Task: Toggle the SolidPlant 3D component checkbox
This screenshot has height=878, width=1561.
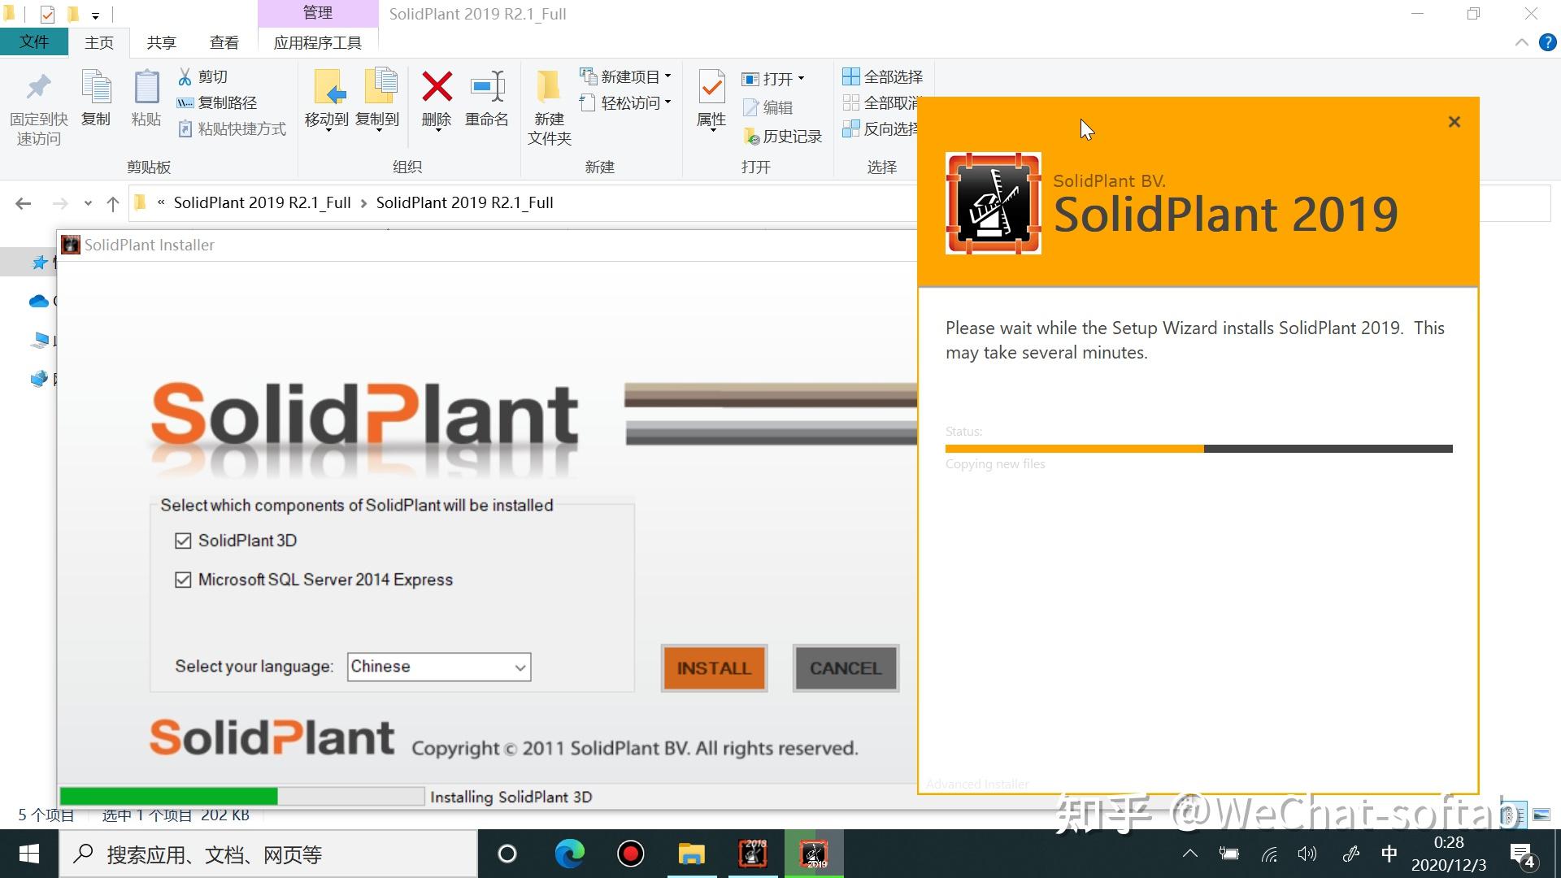Action: tap(182, 540)
